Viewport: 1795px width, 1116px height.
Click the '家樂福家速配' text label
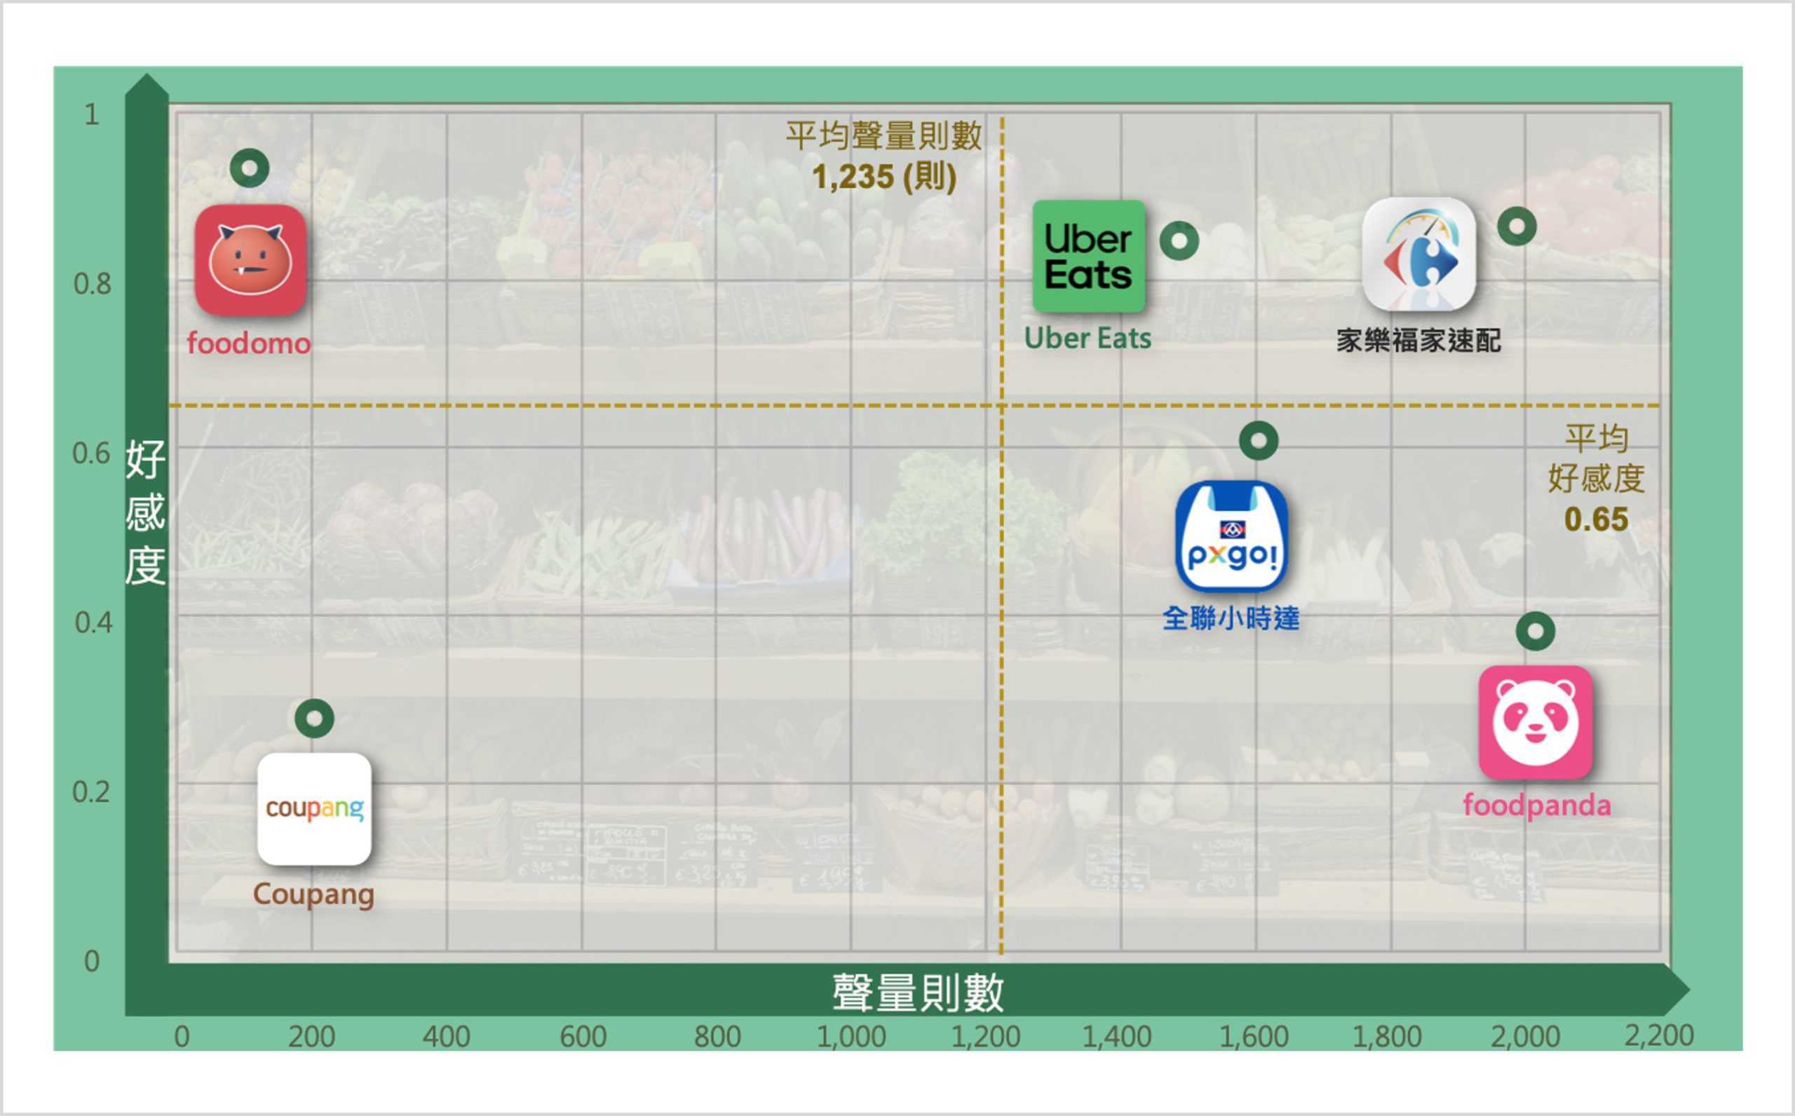click(1418, 340)
